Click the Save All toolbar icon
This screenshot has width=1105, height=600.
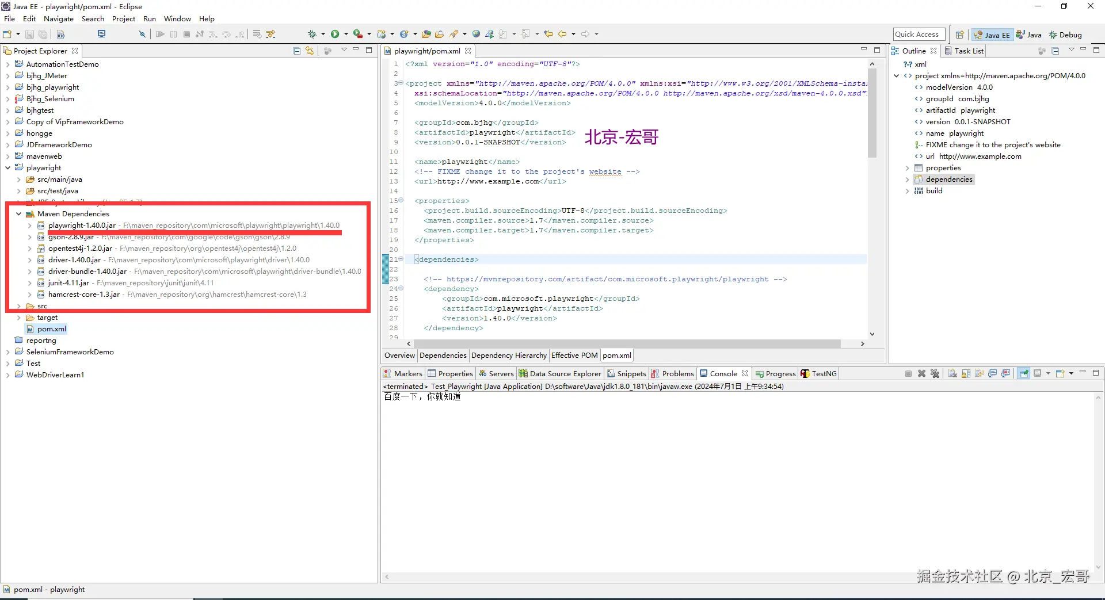point(43,35)
